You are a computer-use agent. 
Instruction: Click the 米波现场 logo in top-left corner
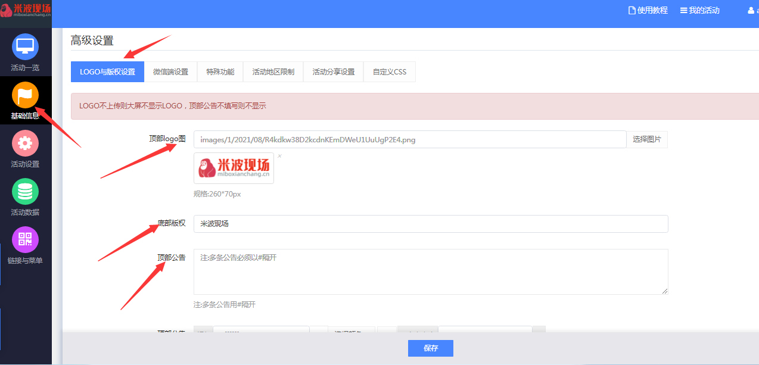(x=26, y=10)
